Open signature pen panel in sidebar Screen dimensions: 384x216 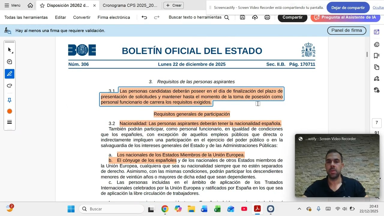point(377,79)
